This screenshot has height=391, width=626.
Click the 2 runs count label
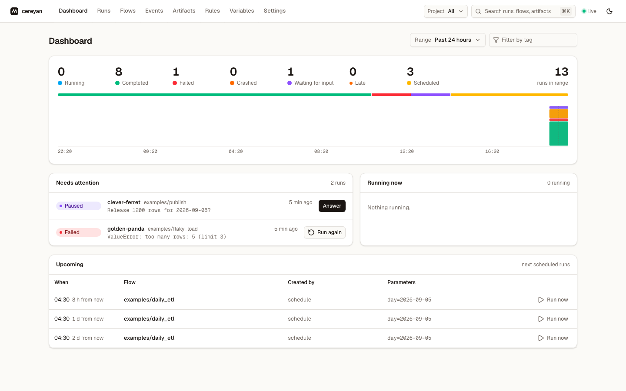click(x=338, y=183)
